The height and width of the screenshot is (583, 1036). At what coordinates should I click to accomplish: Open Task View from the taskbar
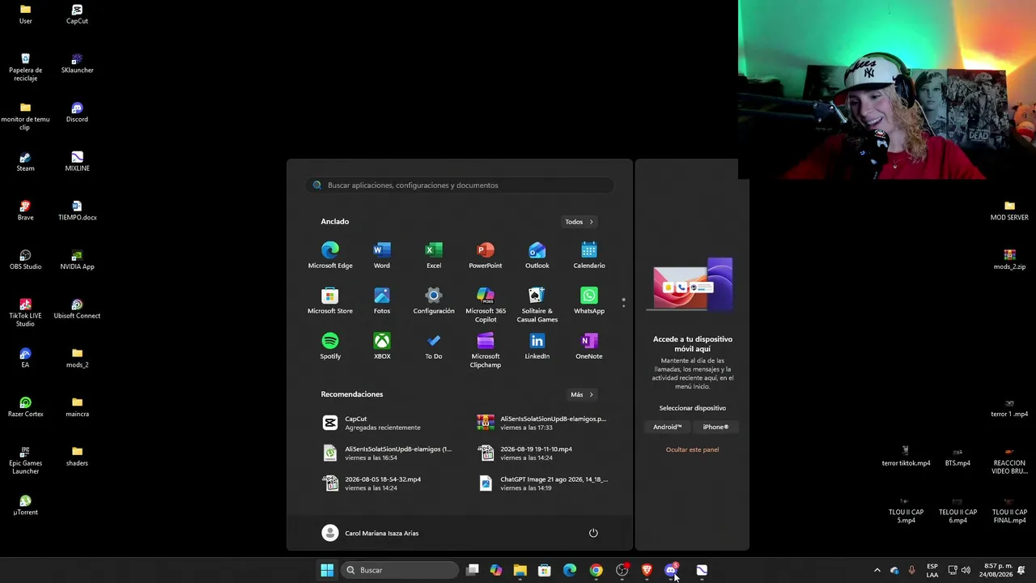pyautogui.click(x=473, y=570)
